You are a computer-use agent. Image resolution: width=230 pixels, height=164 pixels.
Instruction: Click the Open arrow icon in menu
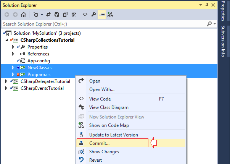coord(81,80)
